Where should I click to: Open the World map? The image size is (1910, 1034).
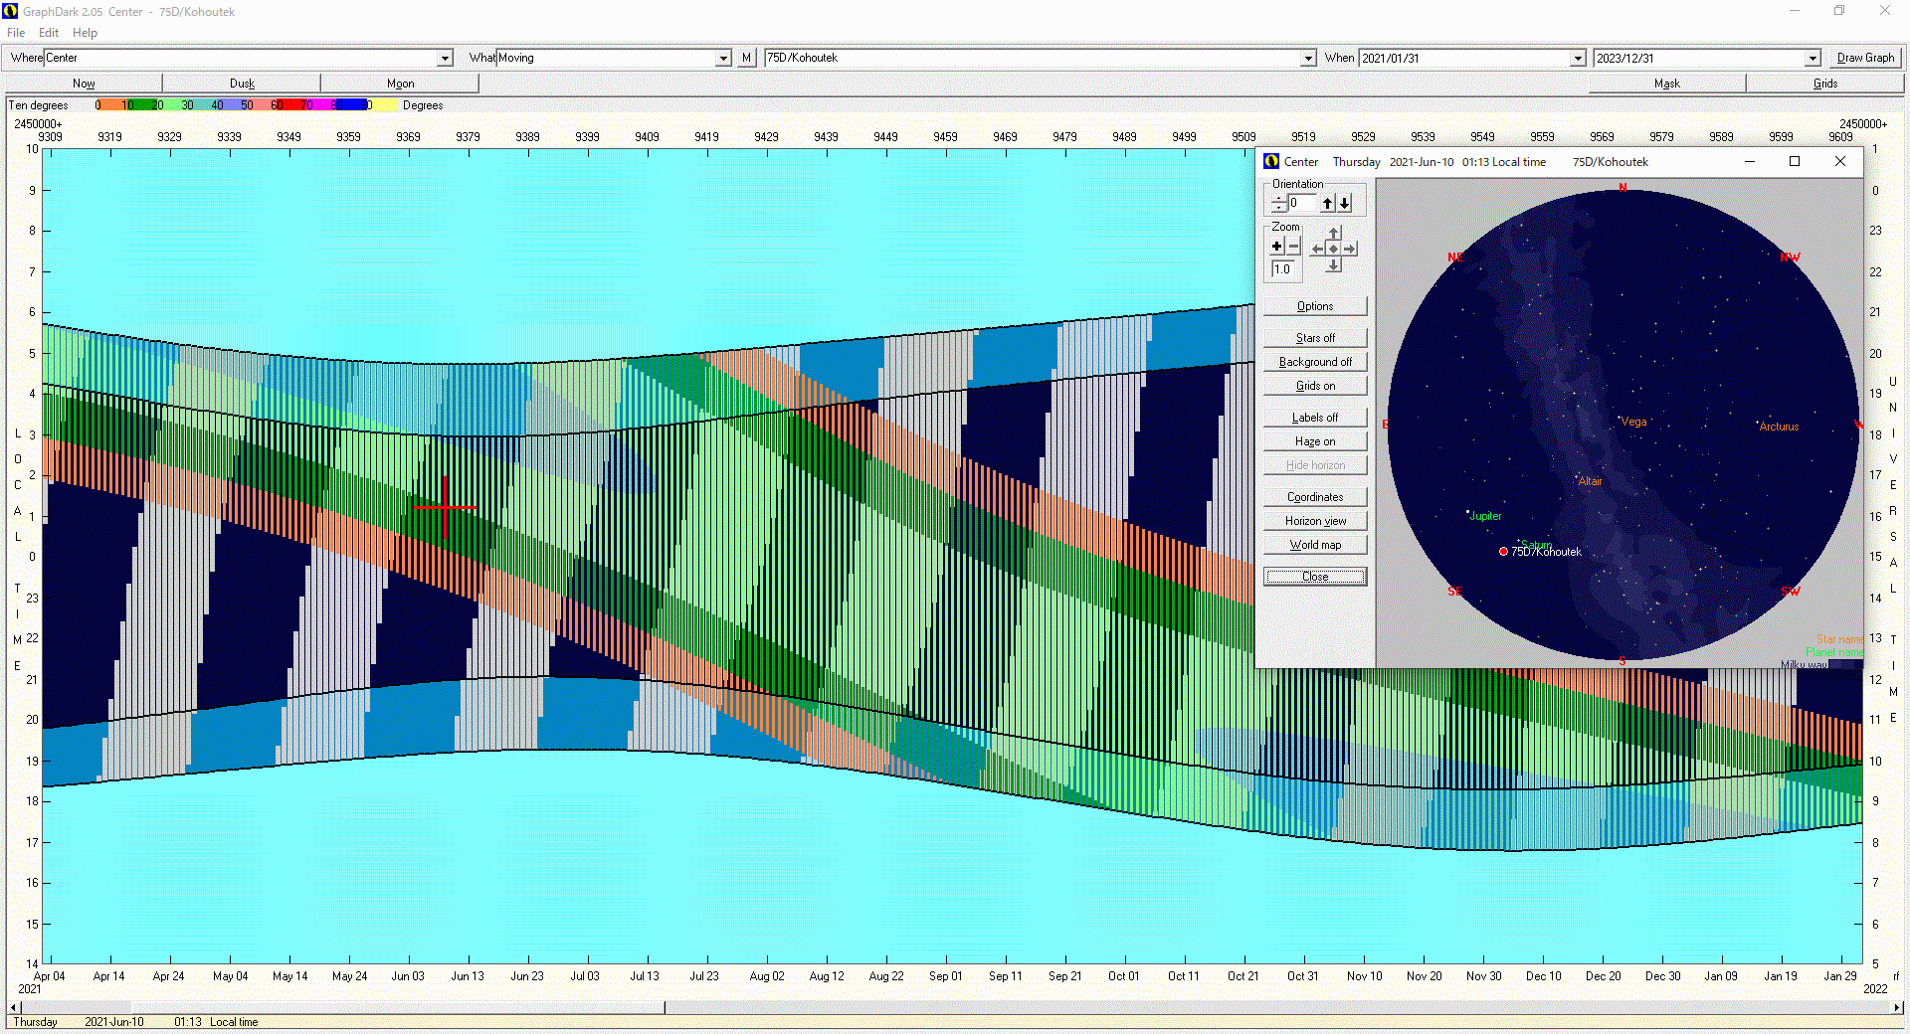(1315, 545)
